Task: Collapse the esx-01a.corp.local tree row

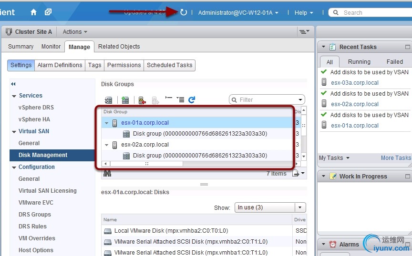Action: [106, 123]
